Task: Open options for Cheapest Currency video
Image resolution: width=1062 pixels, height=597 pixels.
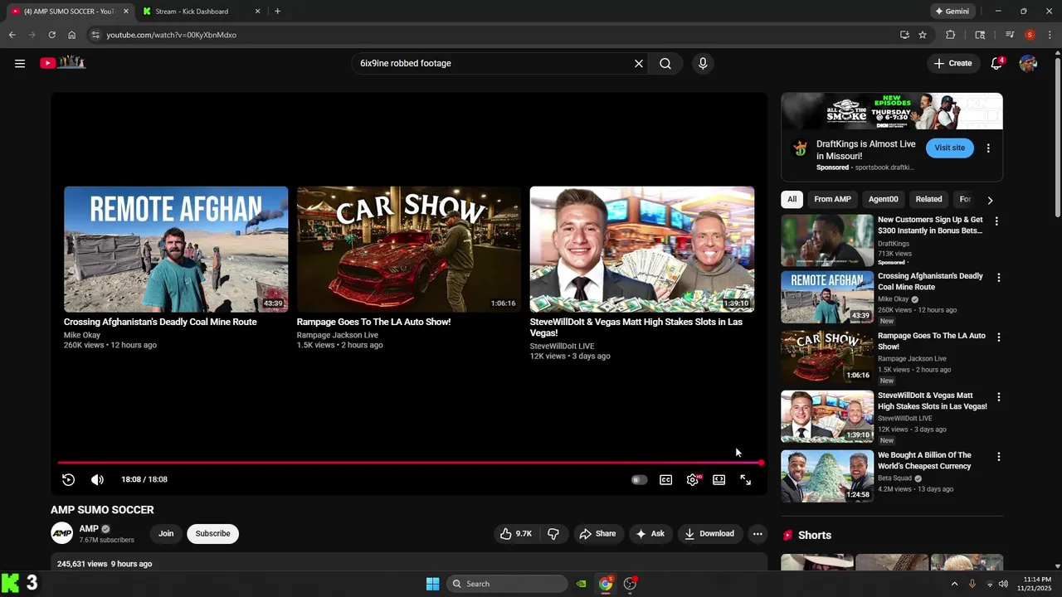Action: pos(999,457)
